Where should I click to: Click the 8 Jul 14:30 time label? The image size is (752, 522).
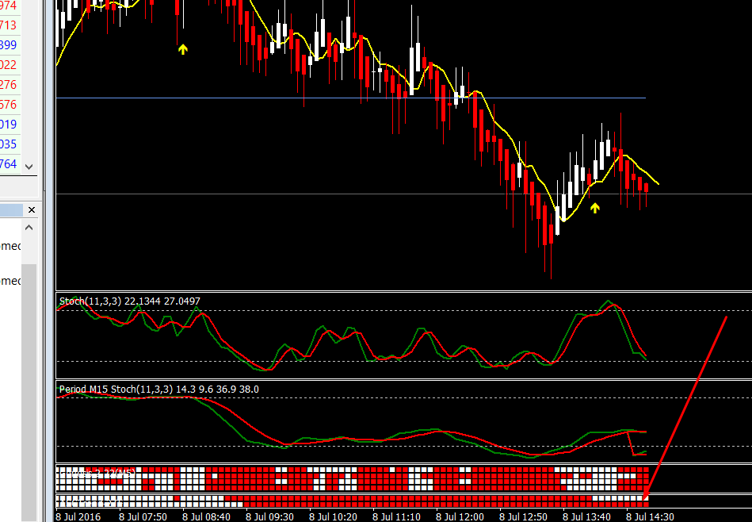pos(650,516)
